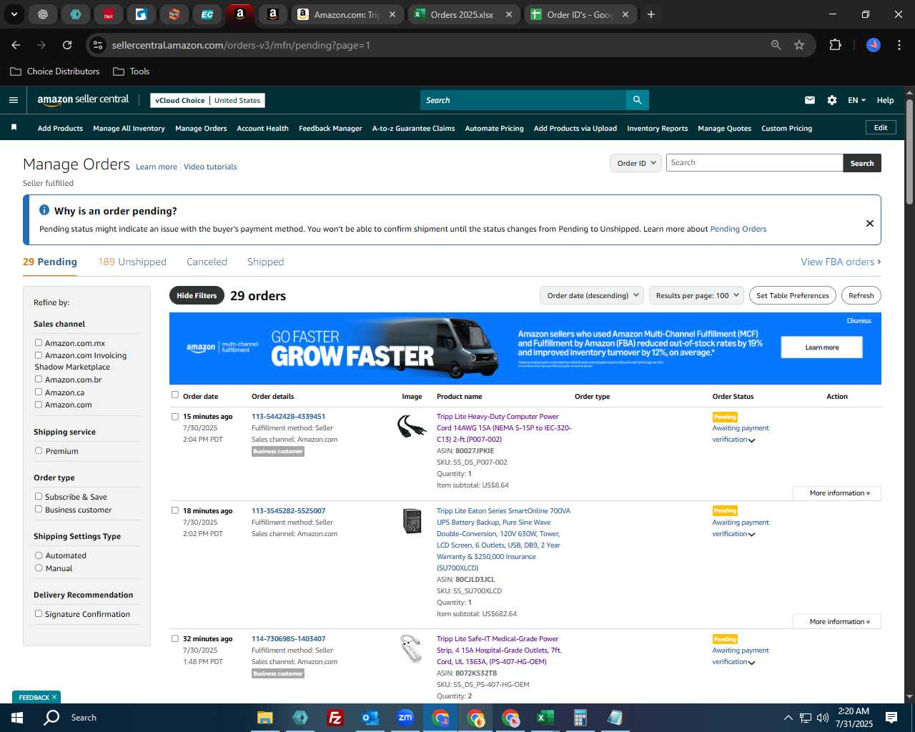Select the Premium shipping service option
Screen dimensions: 915x732
point(39,451)
